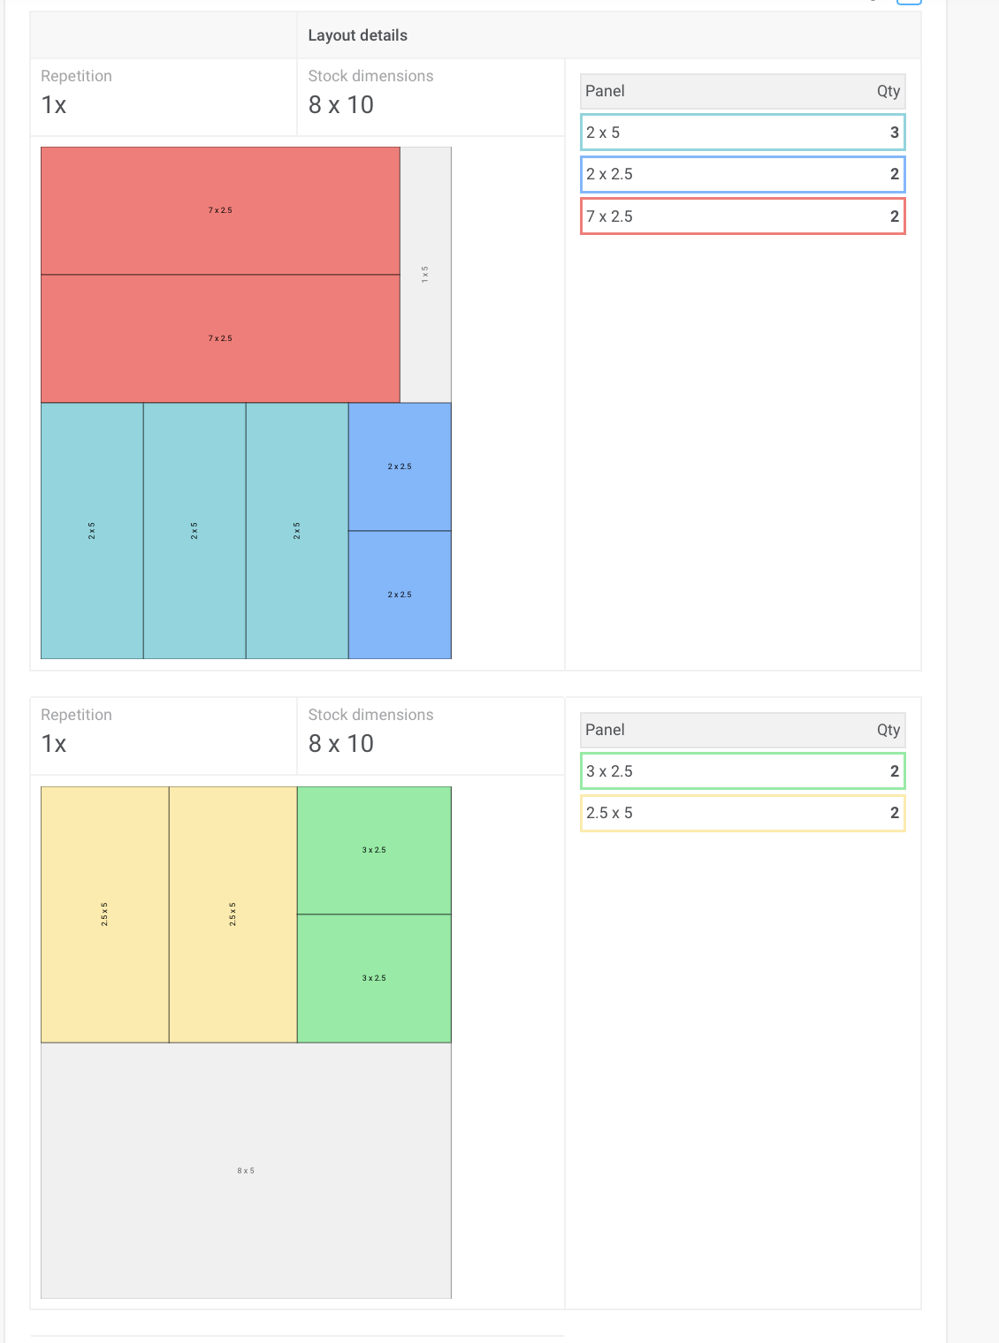Click the 2.5 x 5 panel list row
Image resolution: width=999 pixels, height=1343 pixels.
(743, 813)
